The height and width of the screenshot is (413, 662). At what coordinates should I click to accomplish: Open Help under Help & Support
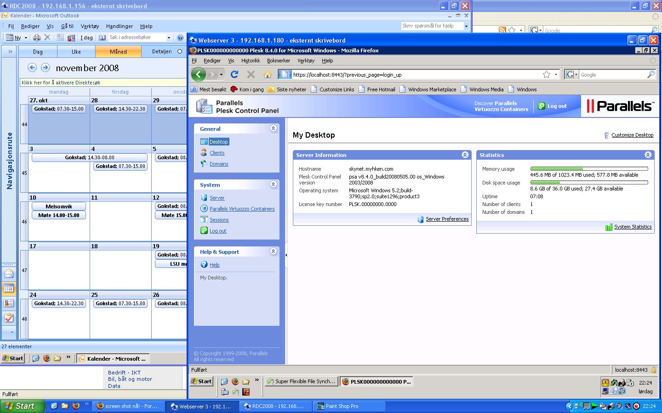point(214,265)
